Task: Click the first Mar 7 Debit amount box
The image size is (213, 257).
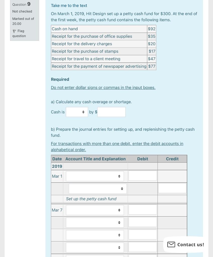Action: point(142,210)
